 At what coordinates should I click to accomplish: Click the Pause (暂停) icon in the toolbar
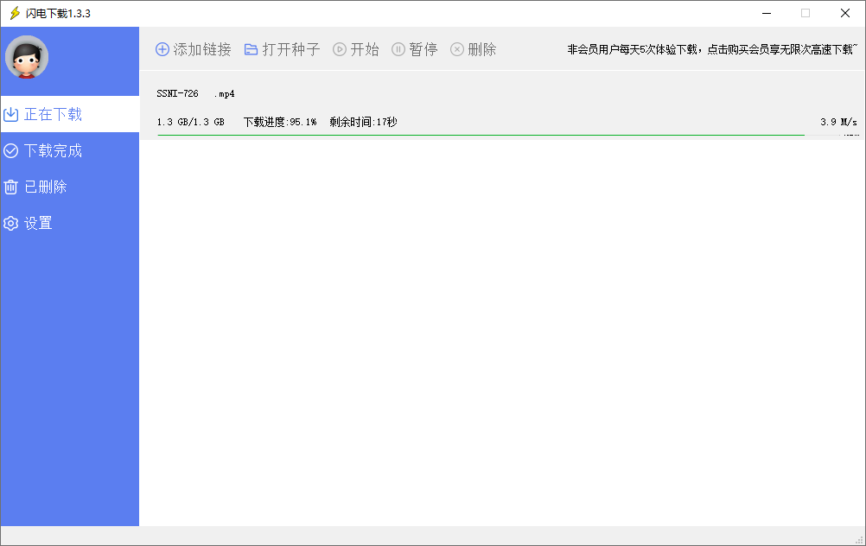[x=398, y=49]
